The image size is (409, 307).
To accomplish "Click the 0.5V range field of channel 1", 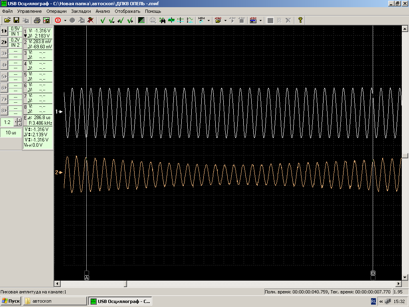I will pos(15,28).
